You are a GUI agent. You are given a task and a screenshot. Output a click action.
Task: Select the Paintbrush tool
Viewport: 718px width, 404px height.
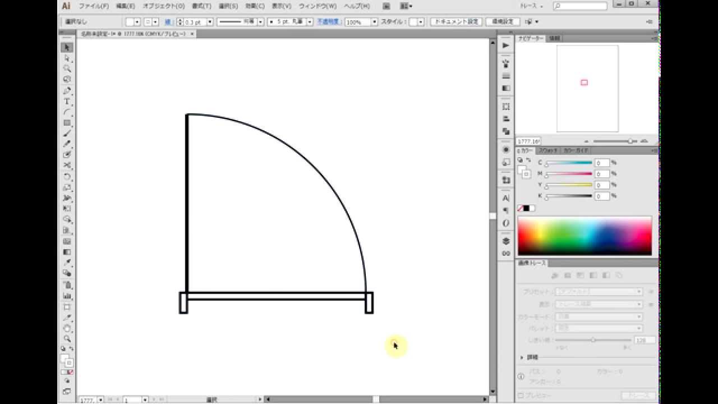67,134
